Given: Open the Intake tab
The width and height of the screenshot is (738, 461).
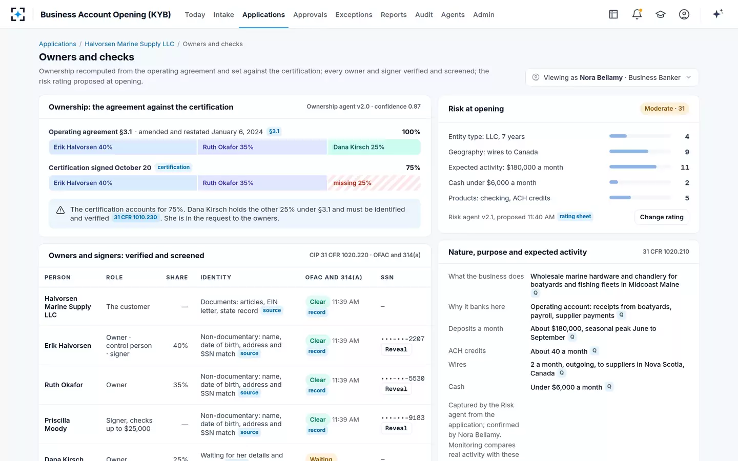Looking at the screenshot, I should point(223,15).
